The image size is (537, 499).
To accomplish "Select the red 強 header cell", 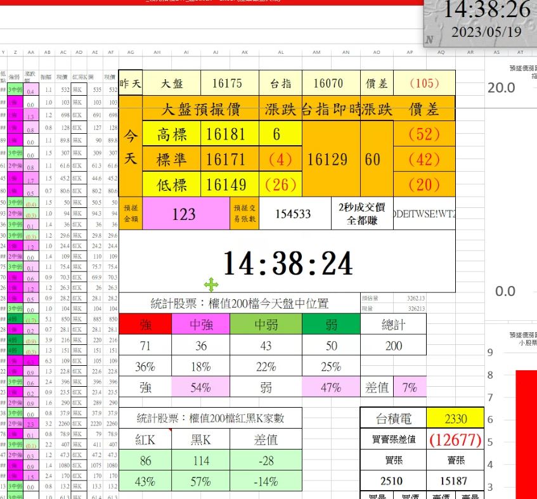I will point(145,324).
